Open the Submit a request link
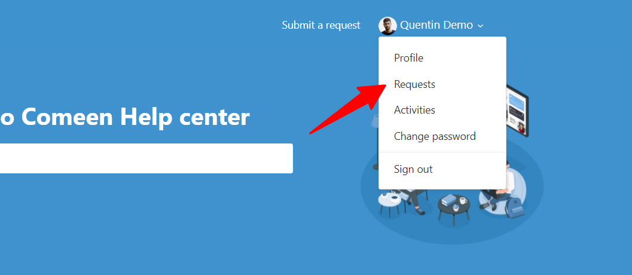This screenshot has height=275, width=632. (x=321, y=25)
